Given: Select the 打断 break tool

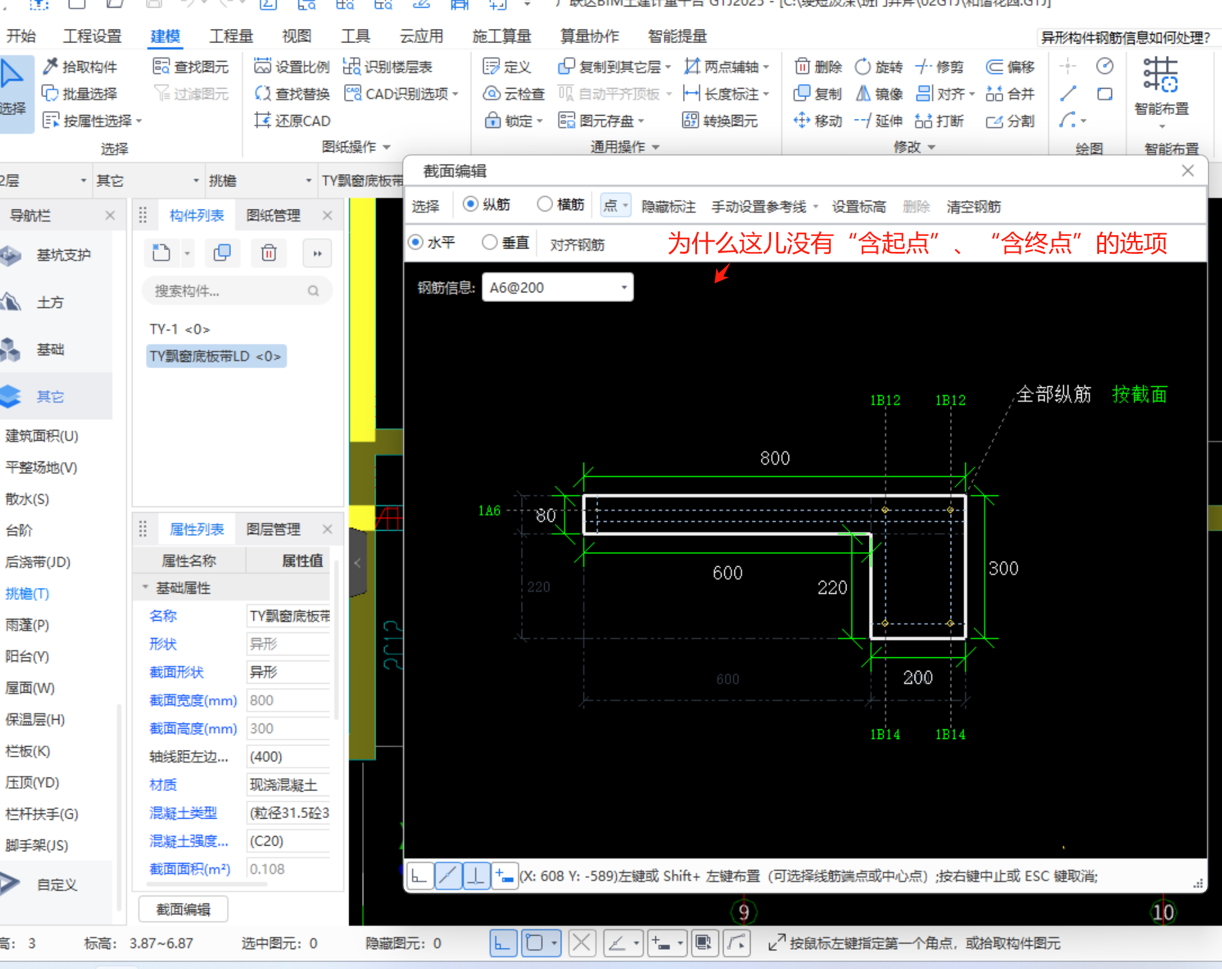Looking at the screenshot, I should pos(939,121).
